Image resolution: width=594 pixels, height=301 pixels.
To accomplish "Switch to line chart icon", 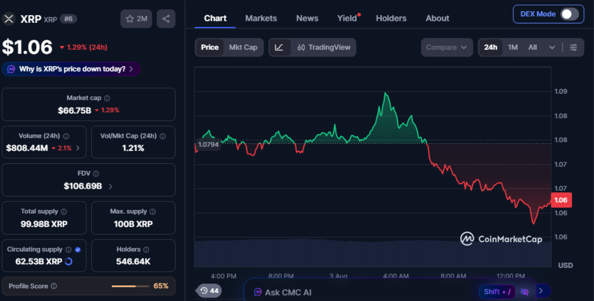I will click(279, 47).
